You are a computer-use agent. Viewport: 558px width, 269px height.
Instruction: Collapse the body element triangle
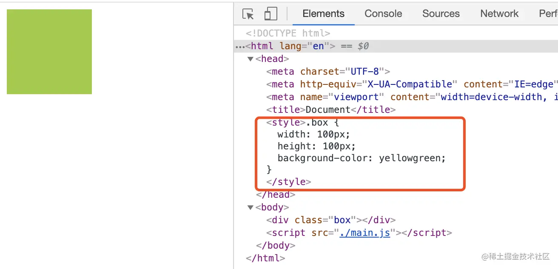tap(251, 207)
